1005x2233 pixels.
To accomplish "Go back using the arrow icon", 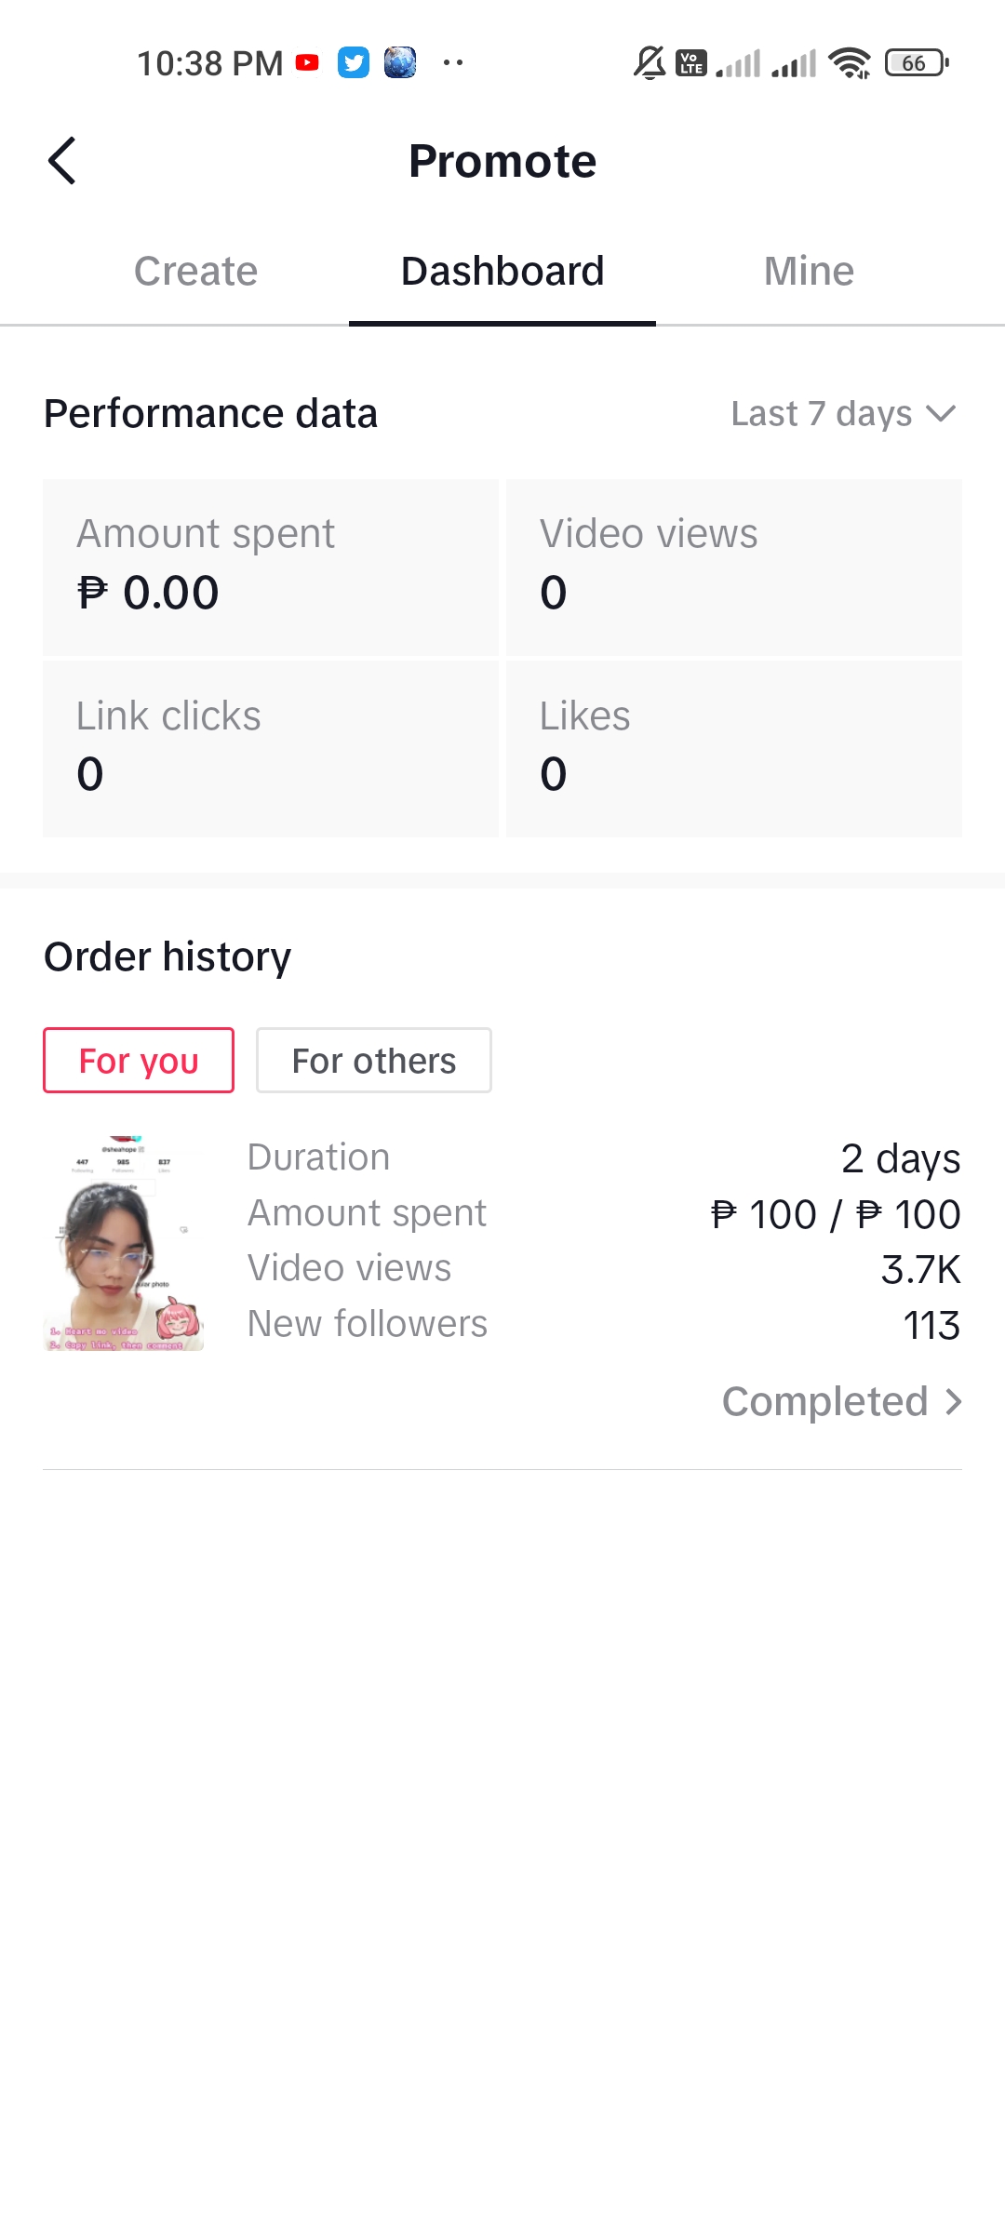I will (61, 161).
